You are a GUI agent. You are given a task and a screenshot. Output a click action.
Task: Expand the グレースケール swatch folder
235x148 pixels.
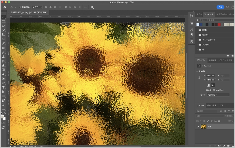pos(197,40)
